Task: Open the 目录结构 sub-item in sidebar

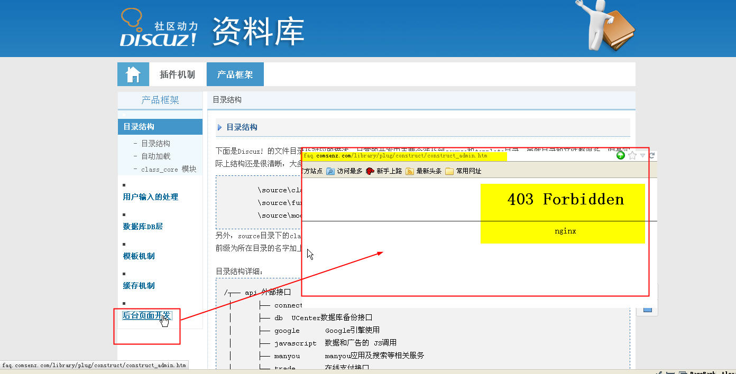Action: pyautogui.click(x=155, y=144)
